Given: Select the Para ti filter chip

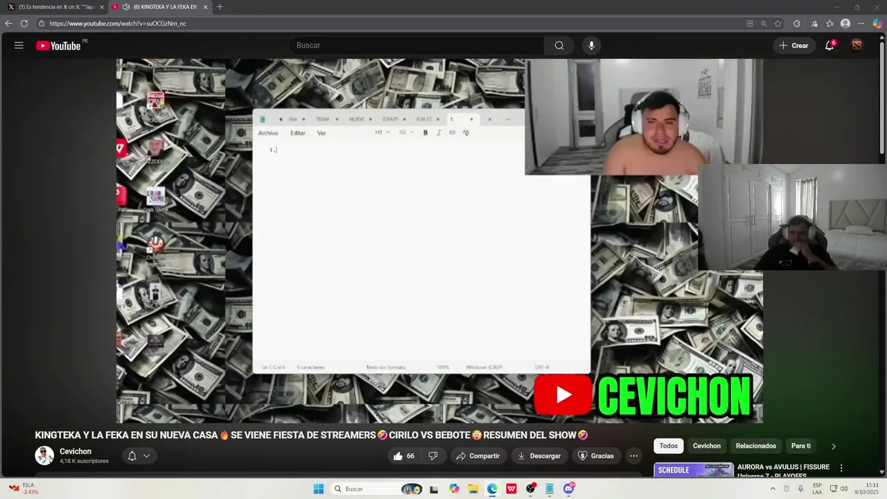Looking at the screenshot, I should [x=800, y=446].
